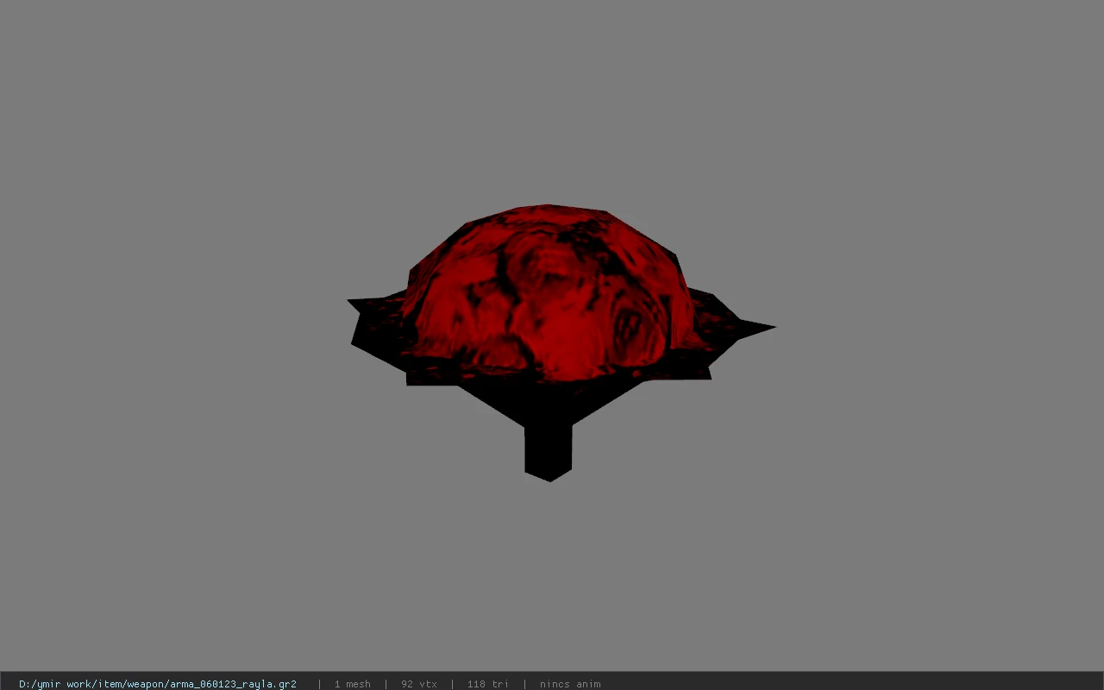Image resolution: width=1104 pixels, height=690 pixels.
Task: Click the file path arma_060123_rayla.gr2
Action: click(x=158, y=684)
